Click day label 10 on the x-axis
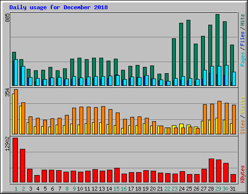The width and height of the screenshot is (248, 194). coord(80,189)
